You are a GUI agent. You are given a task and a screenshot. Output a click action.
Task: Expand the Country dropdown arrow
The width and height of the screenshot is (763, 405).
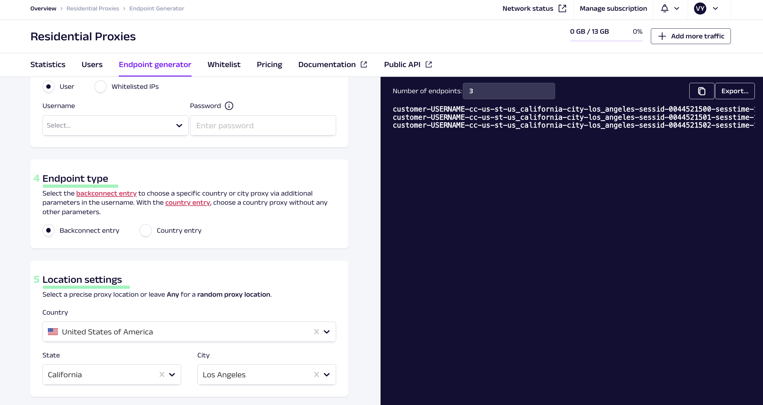[x=327, y=332]
